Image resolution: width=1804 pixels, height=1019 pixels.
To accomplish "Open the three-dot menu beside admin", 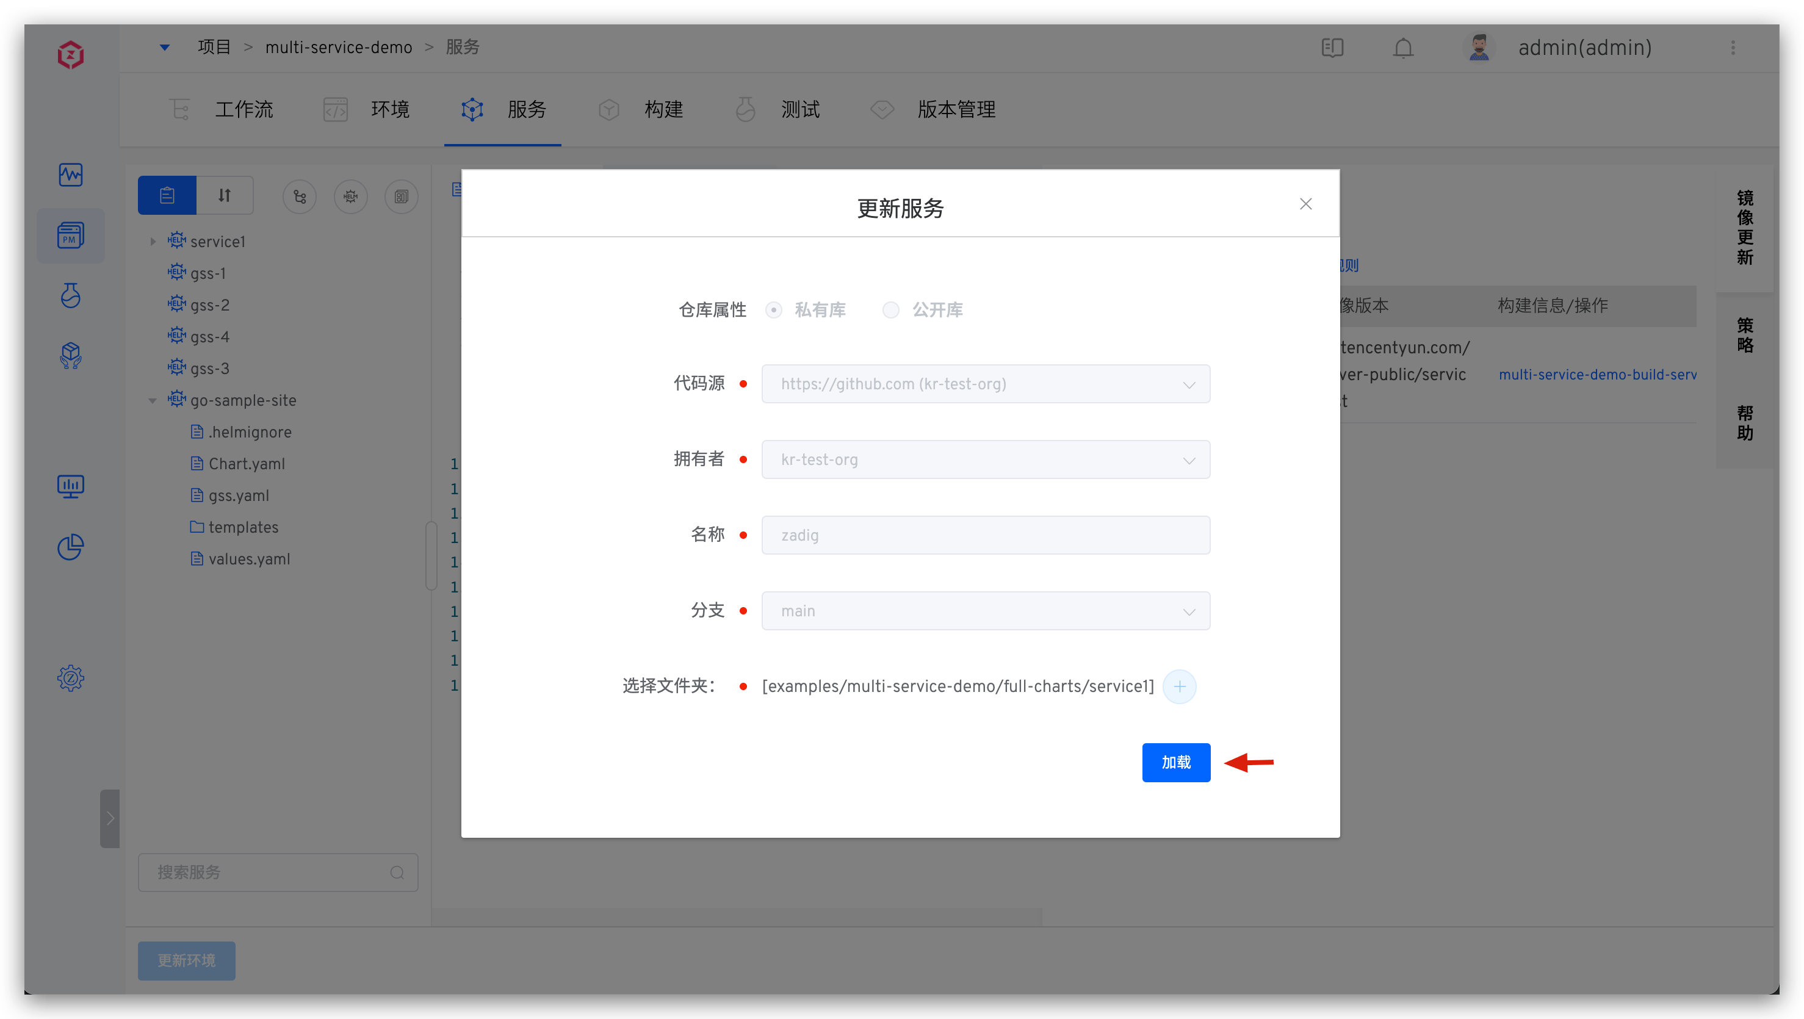I will pyautogui.click(x=1733, y=48).
